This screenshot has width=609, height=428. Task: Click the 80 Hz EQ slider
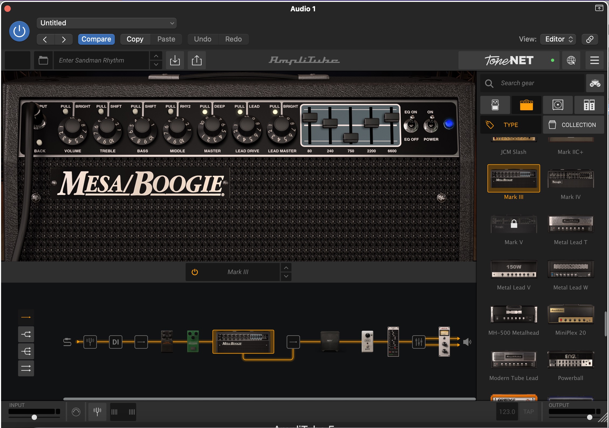[310, 118]
